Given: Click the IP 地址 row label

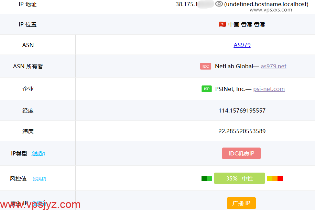Looking at the screenshot, I should [x=28, y=4].
